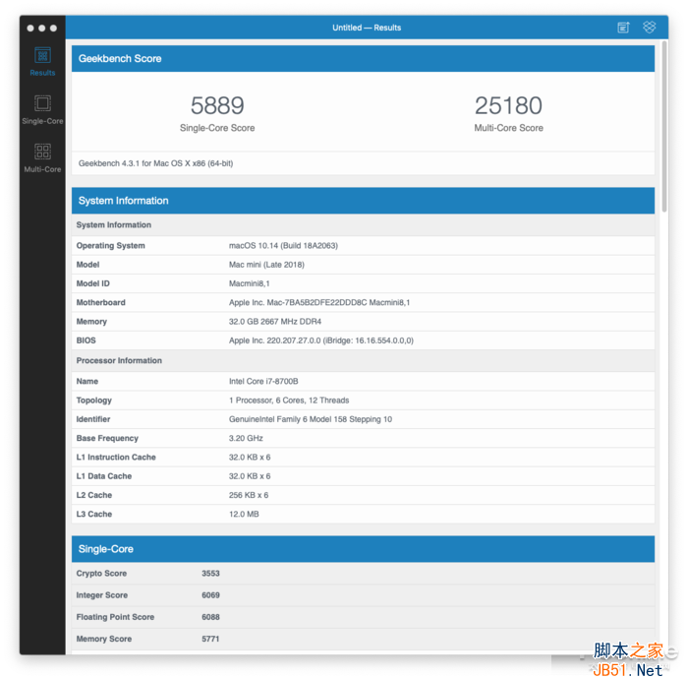Select the processor Name row label
Viewport: 688px width, 679px height.
(87, 381)
